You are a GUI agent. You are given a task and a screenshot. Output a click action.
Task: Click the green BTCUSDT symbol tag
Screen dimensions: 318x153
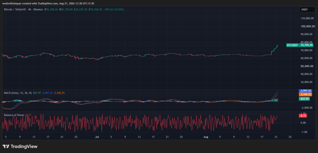pyautogui.click(x=292, y=45)
